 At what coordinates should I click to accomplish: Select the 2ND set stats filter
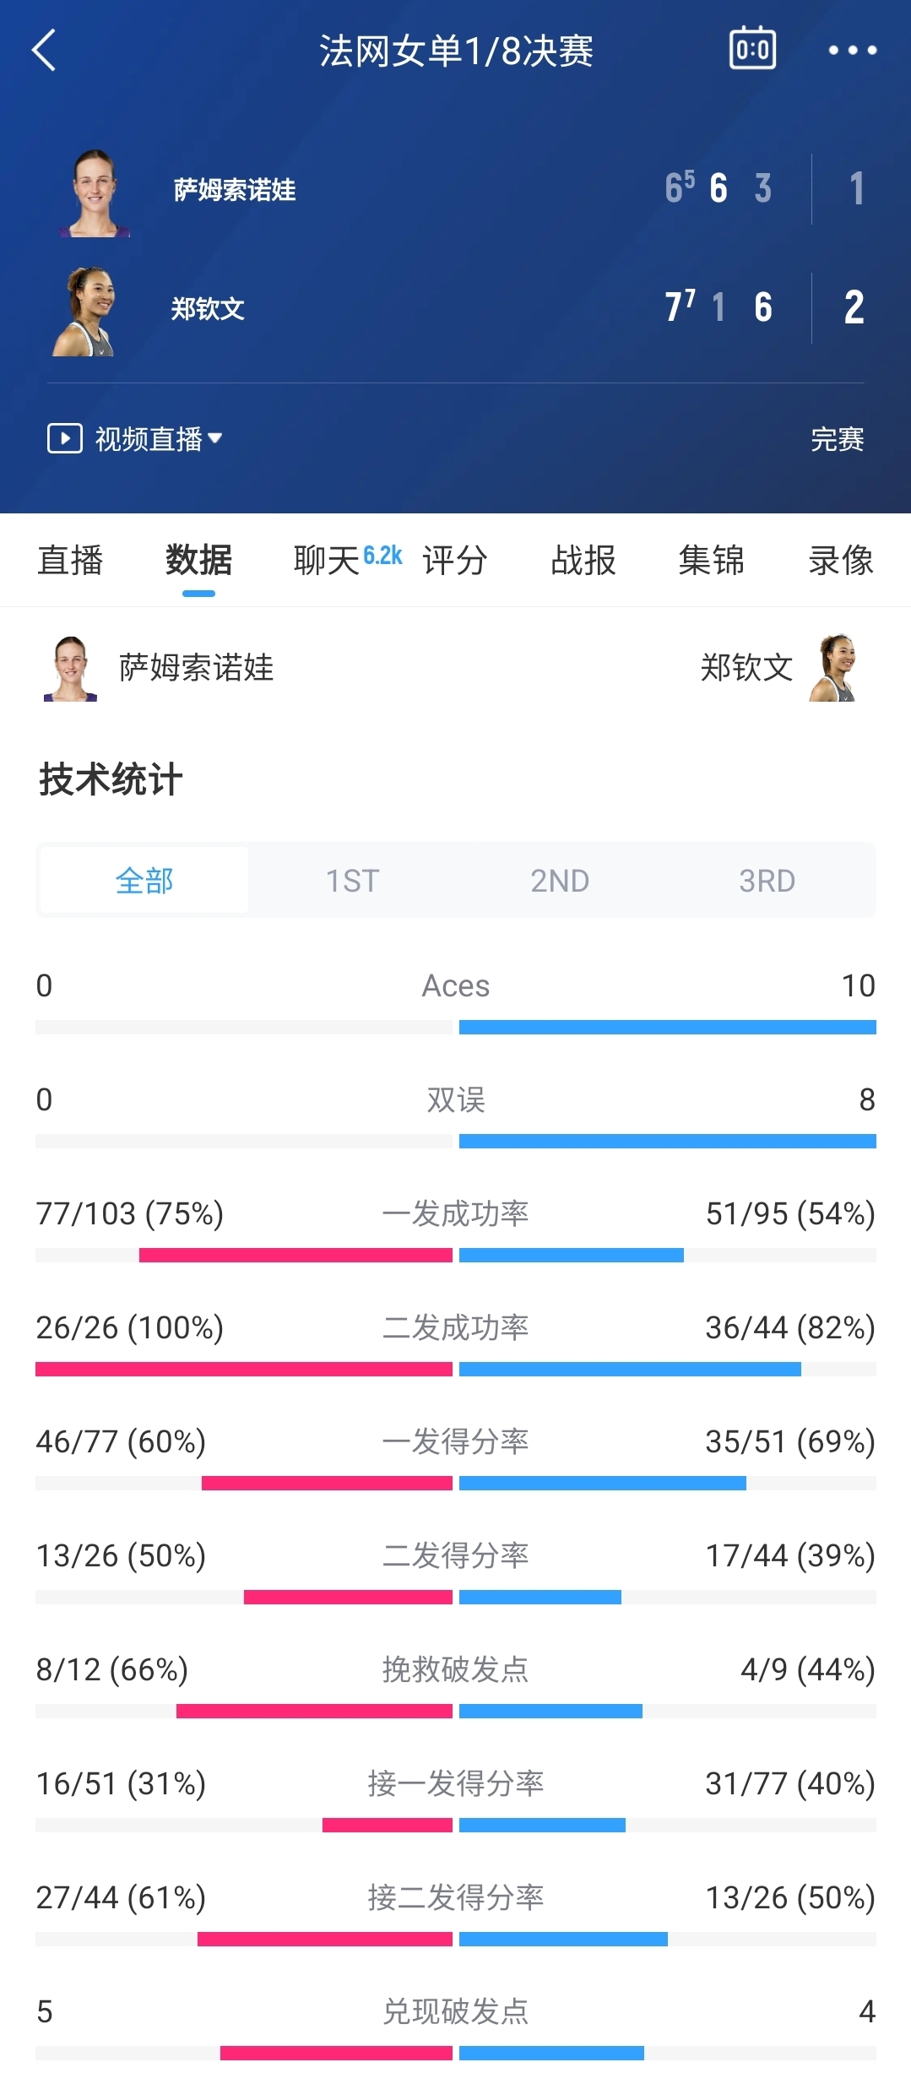point(560,881)
